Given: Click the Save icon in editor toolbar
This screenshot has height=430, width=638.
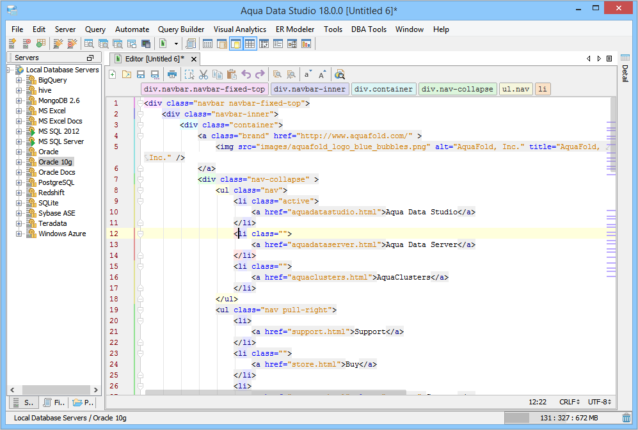Looking at the screenshot, I should (141, 74).
